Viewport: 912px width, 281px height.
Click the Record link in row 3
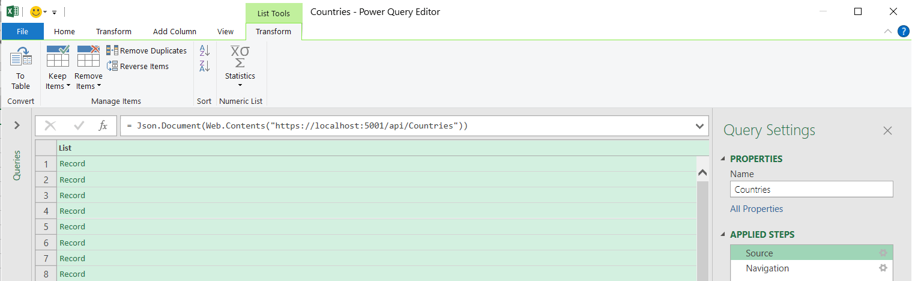tap(72, 195)
